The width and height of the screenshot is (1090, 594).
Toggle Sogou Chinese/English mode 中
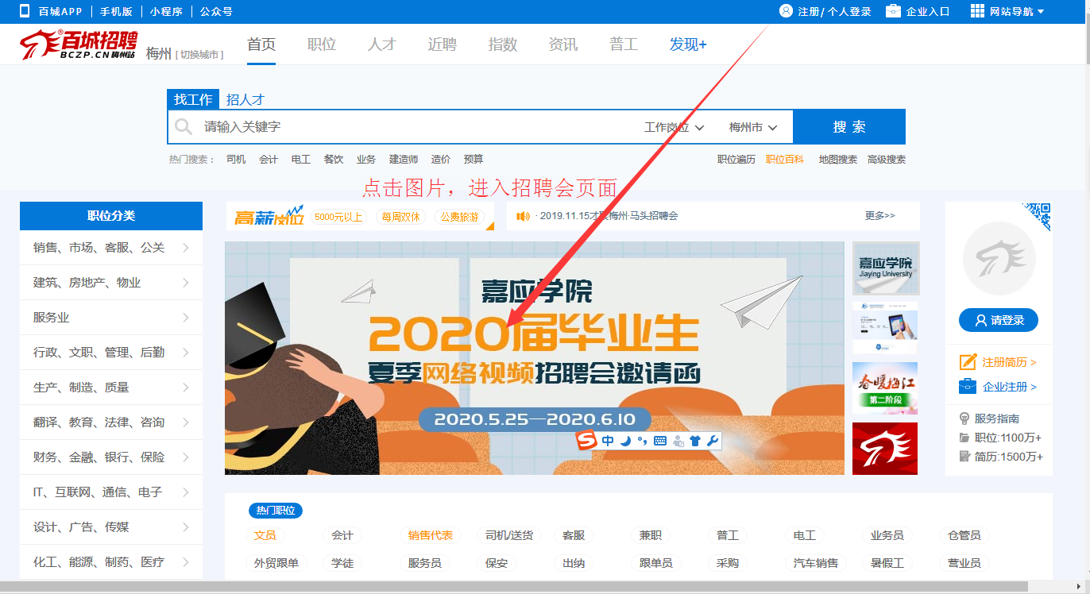[x=608, y=441]
